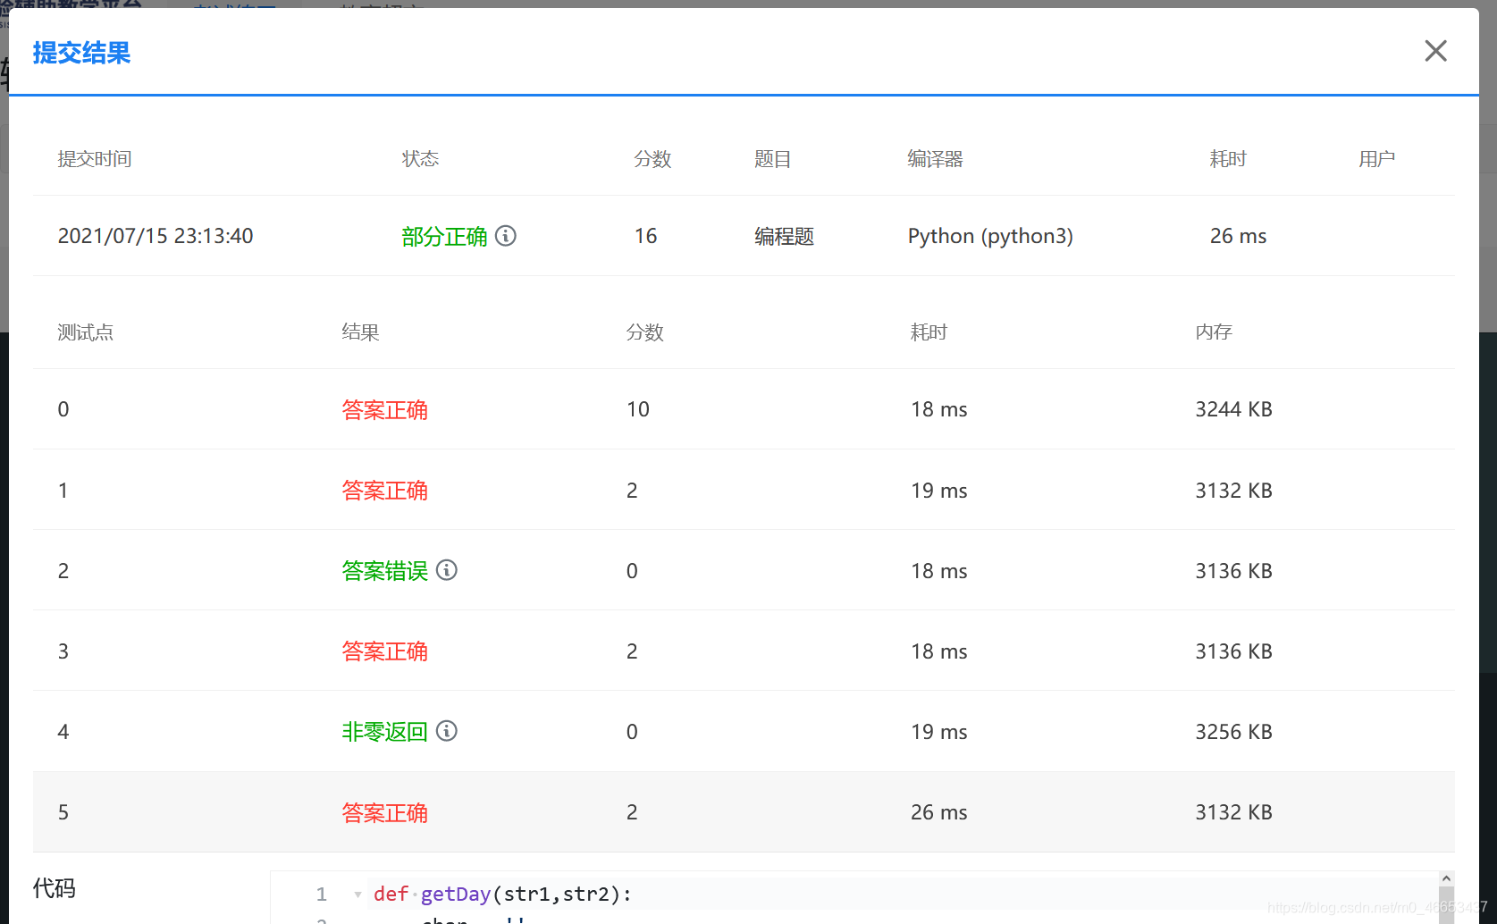Click the 题目 column header
Screen dimensions: 1497x924
point(772,159)
